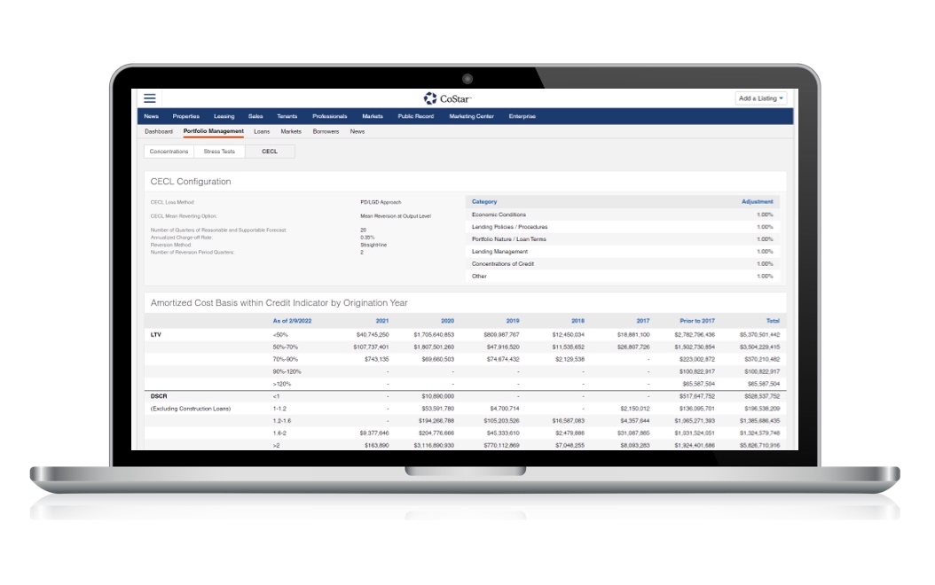935x585 pixels.
Task: Sort by Adjustment column header
Action: (x=757, y=201)
